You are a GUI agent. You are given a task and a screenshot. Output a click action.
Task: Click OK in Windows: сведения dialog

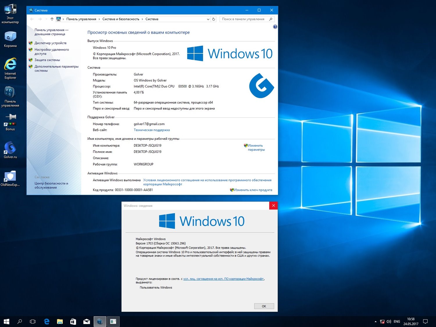coord(264,306)
